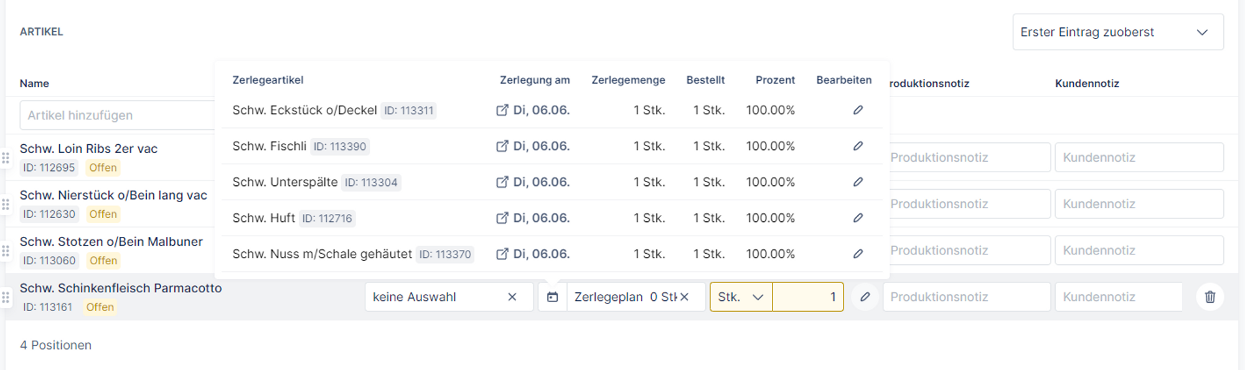Image resolution: width=1245 pixels, height=370 pixels.
Task: Click pencil icon for Schw. Fischli row
Action: pyautogui.click(x=858, y=146)
